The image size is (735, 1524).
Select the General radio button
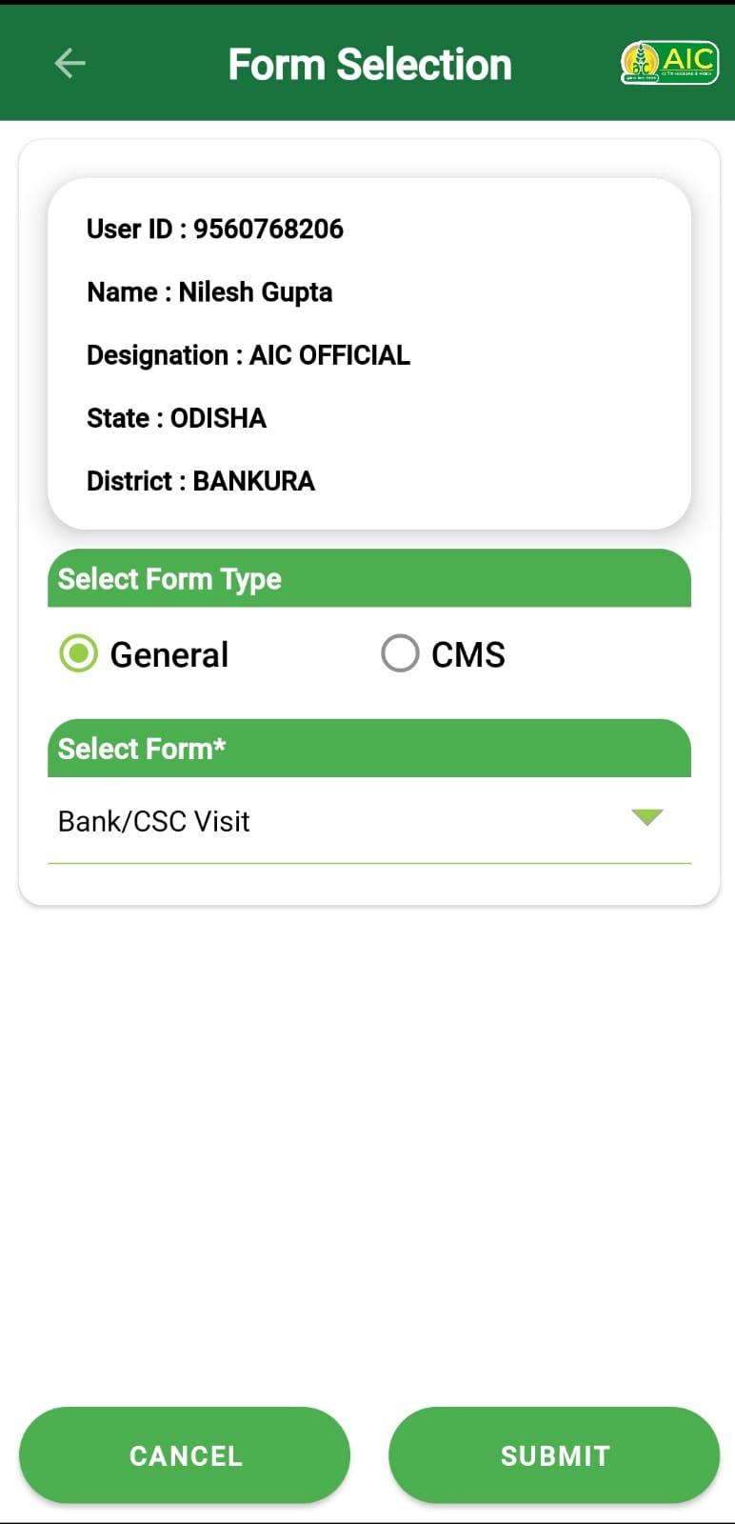[78, 654]
